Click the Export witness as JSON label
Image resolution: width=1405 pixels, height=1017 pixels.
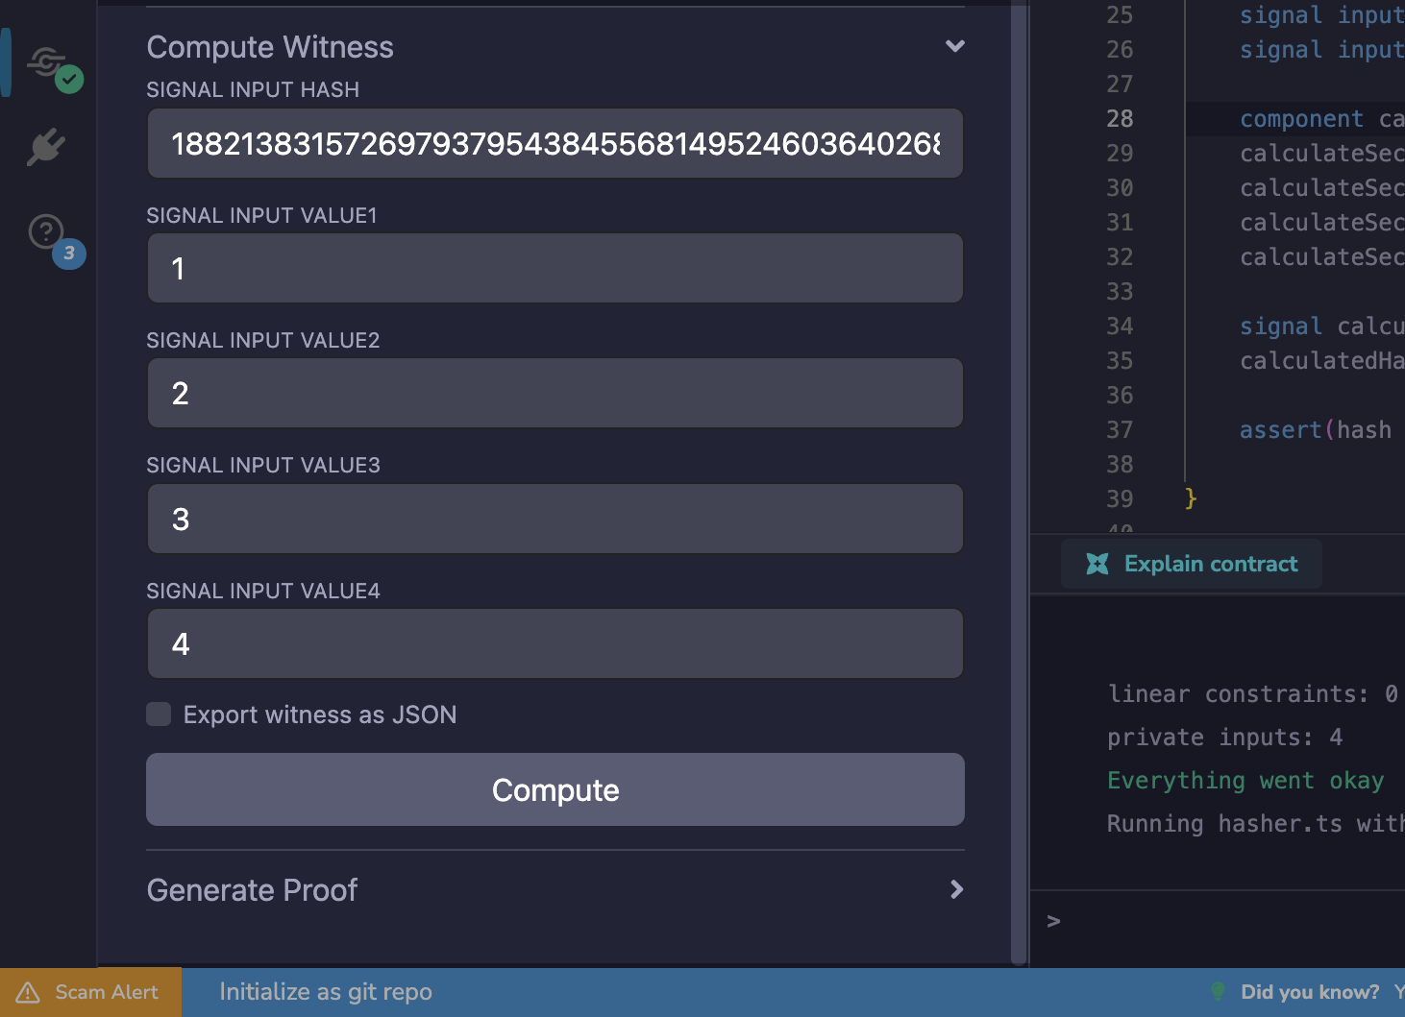320,714
